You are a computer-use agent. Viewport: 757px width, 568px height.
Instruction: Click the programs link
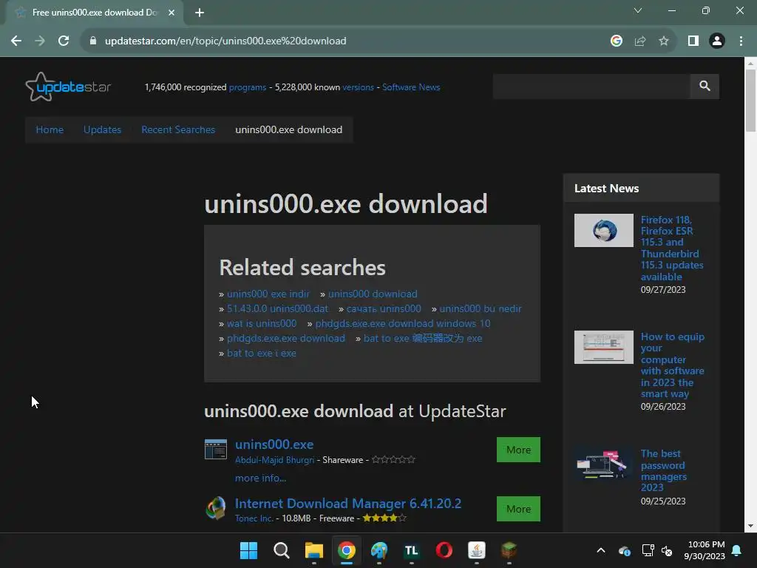pyautogui.click(x=248, y=87)
